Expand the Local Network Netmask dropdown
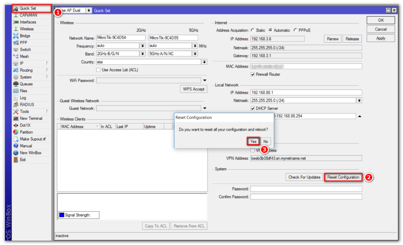The height and width of the screenshot is (245, 403). click(x=359, y=101)
